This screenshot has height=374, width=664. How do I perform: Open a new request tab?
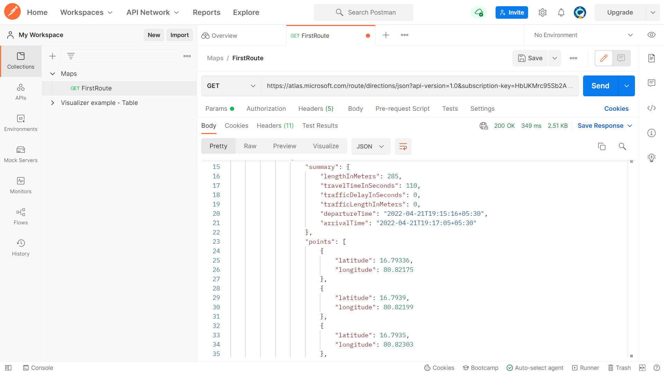386,35
